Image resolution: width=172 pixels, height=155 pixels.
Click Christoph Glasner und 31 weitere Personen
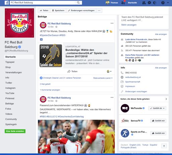[62, 78]
